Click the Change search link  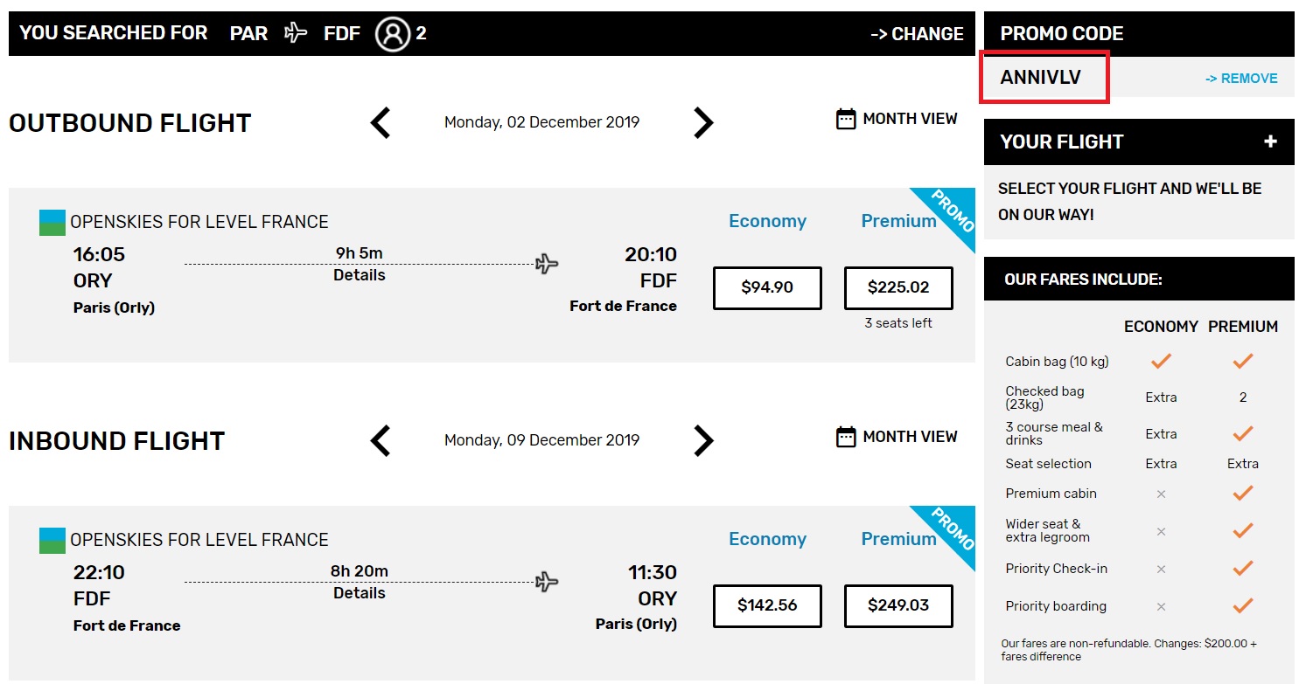[x=917, y=34]
